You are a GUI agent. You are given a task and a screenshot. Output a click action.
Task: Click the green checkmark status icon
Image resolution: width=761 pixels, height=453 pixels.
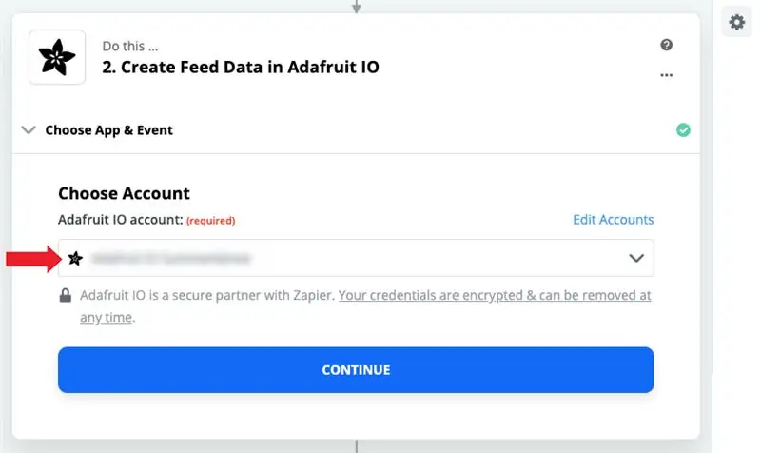point(683,130)
